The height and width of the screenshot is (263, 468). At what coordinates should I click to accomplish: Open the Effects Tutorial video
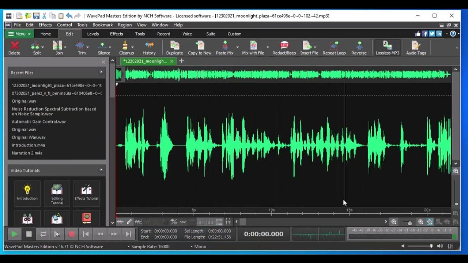86,193
